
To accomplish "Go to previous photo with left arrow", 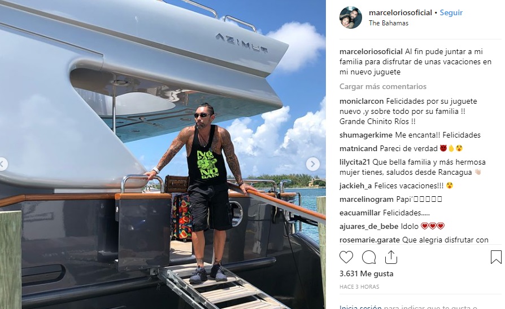I will click(x=3, y=164).
